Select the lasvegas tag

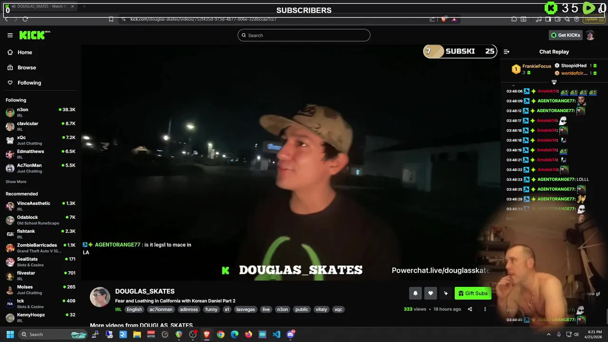point(246,309)
